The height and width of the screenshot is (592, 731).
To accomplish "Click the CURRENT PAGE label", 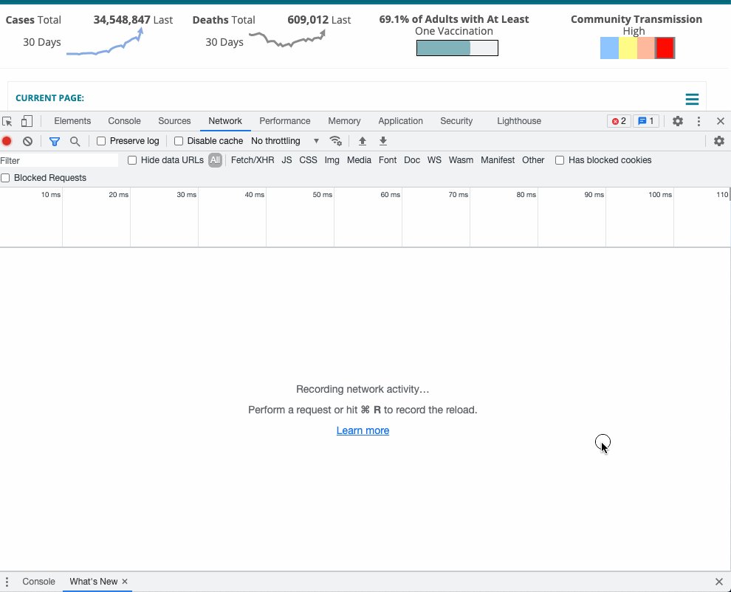I will coord(50,98).
